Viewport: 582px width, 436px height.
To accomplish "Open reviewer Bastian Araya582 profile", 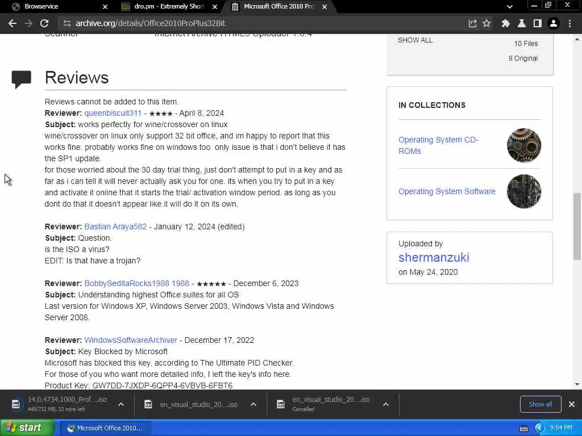I will click(115, 227).
